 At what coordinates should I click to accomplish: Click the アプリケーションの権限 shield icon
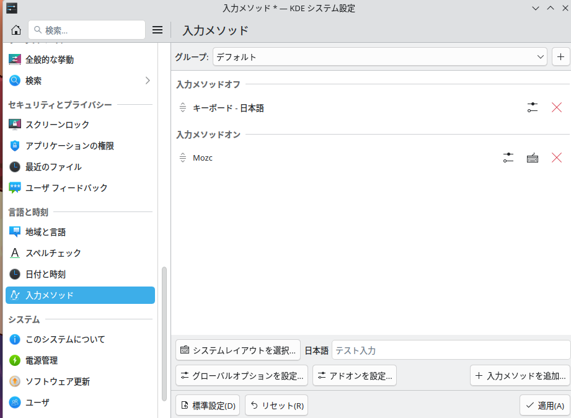[x=14, y=145]
